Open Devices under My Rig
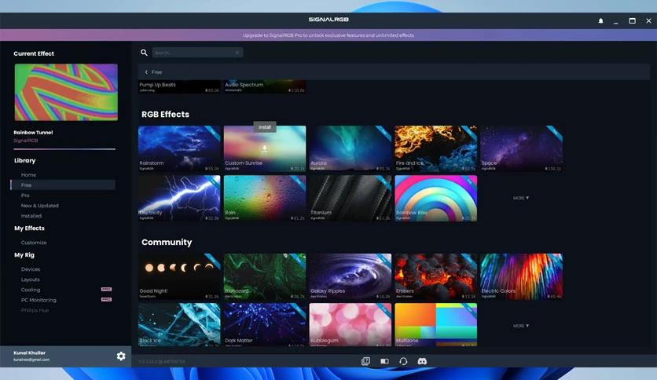The width and height of the screenshot is (657, 380). (x=31, y=269)
